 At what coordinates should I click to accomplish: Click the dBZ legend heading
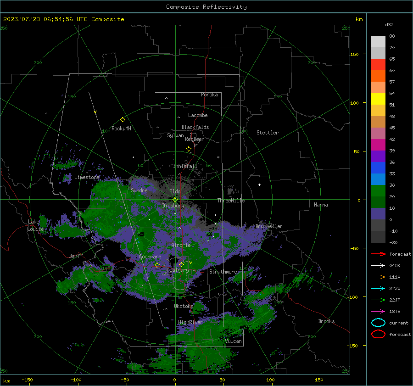click(389, 24)
